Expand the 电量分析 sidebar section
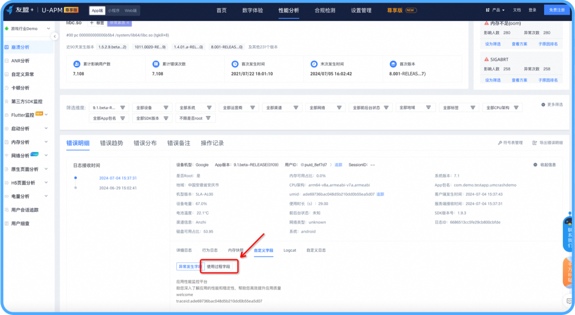This screenshot has width=575, height=315. coord(46,196)
